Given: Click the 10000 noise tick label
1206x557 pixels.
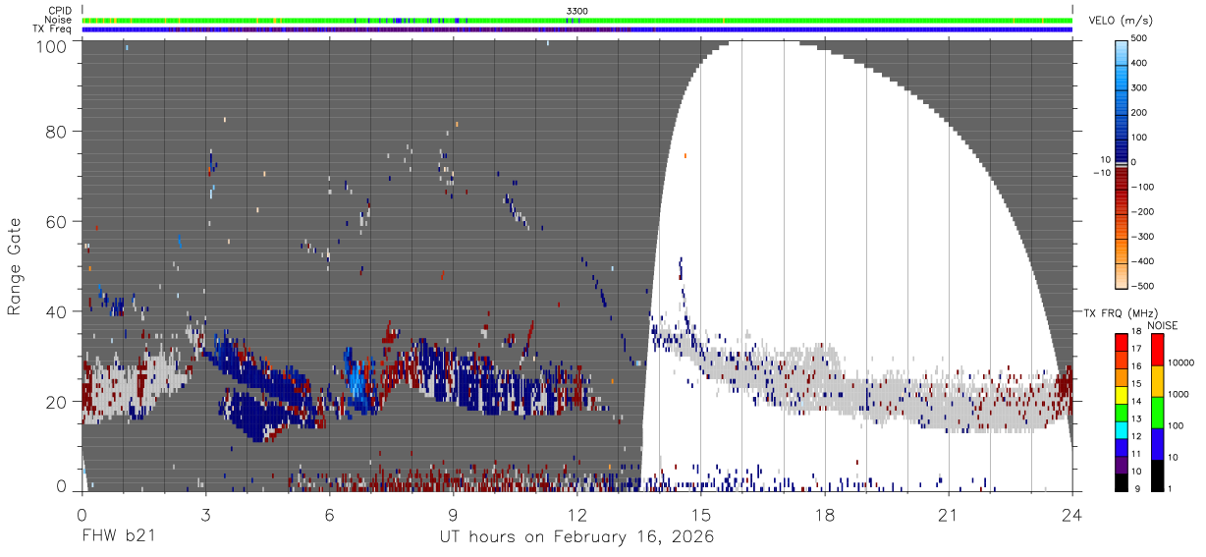Looking at the screenshot, I should point(1182,362).
